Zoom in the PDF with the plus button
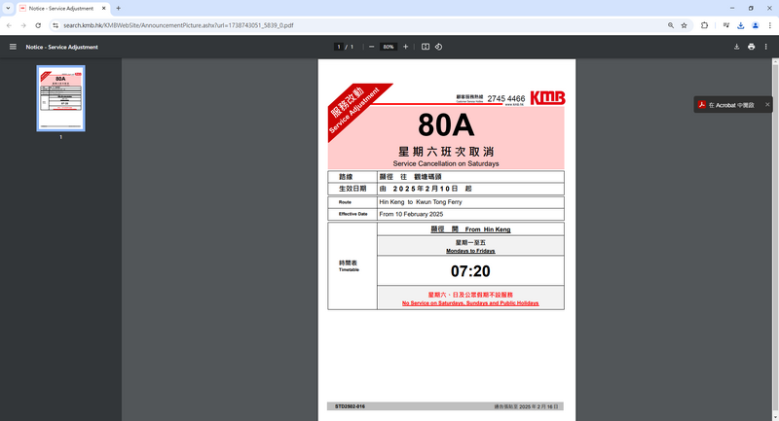Viewport: 779px width, 421px height. click(x=406, y=47)
